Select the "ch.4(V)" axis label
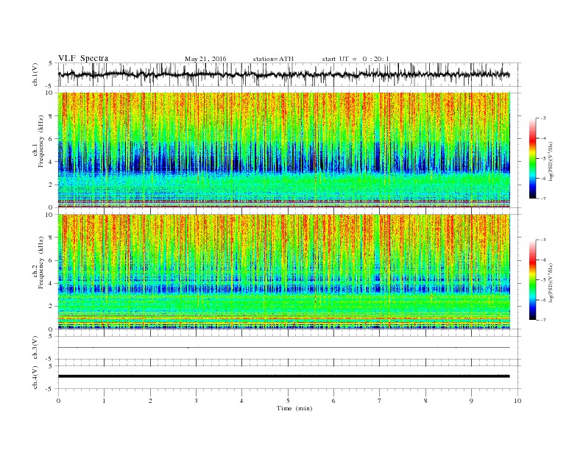The height and width of the screenshot is (450, 583). 35,377
